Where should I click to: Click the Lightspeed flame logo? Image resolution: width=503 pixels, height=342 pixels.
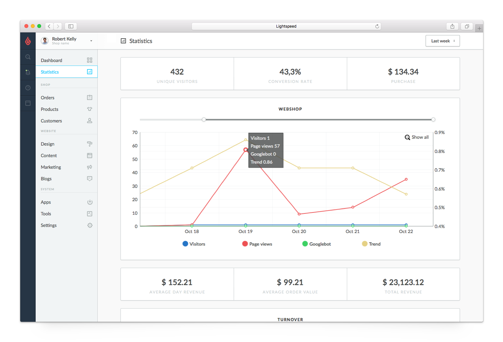(28, 41)
